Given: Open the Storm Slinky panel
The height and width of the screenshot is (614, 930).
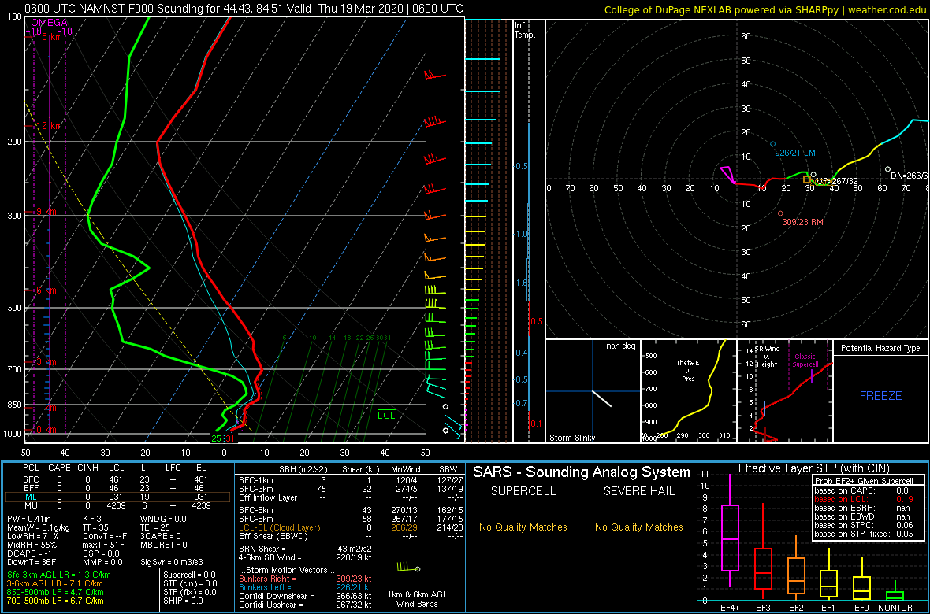Looking at the screenshot, I should click(x=592, y=391).
